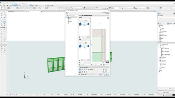Click the preview mode icons in preview corner
This screenshot has height=98, width=175.
click(107, 62)
